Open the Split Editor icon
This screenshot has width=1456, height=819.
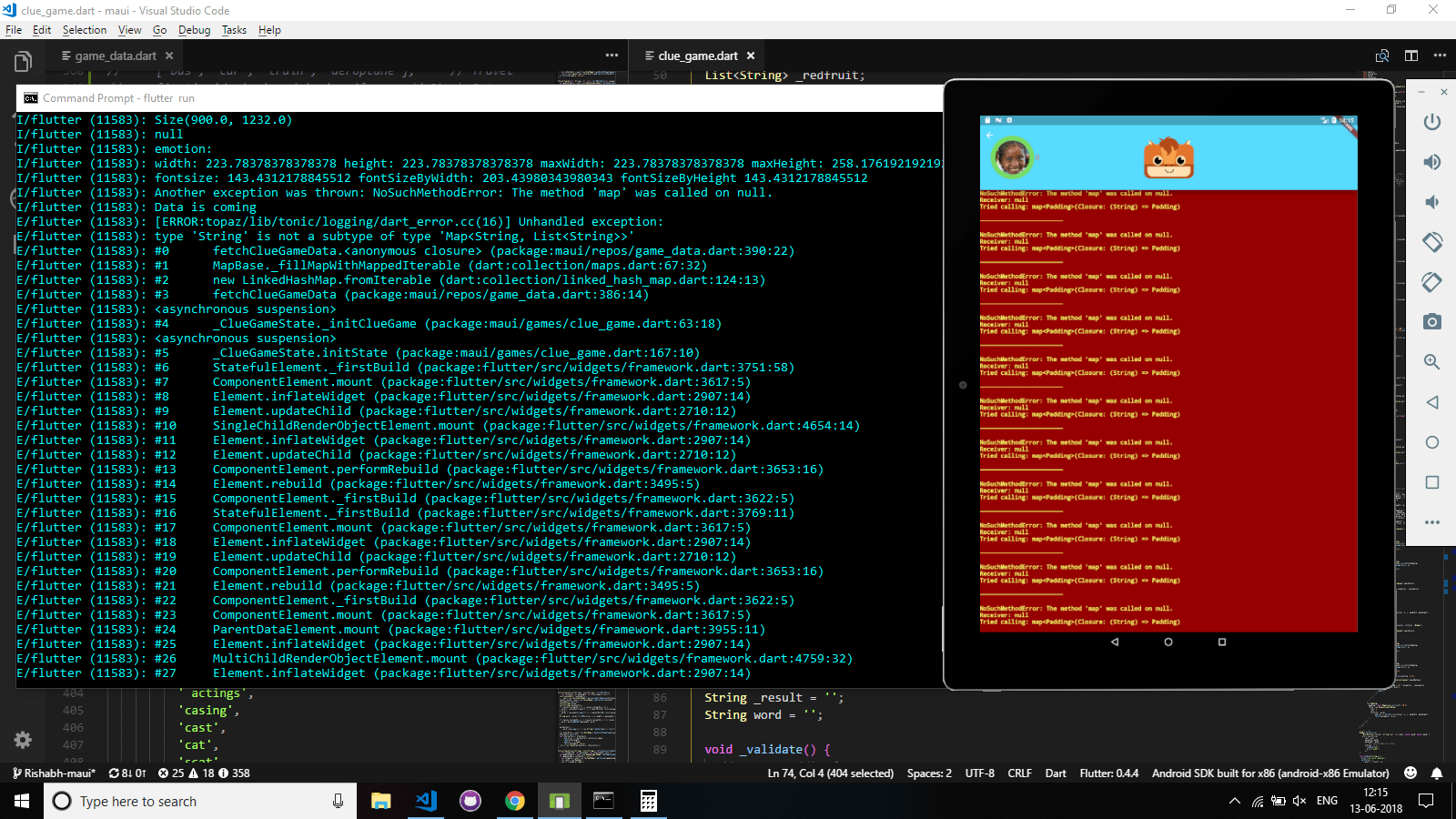[1412, 56]
